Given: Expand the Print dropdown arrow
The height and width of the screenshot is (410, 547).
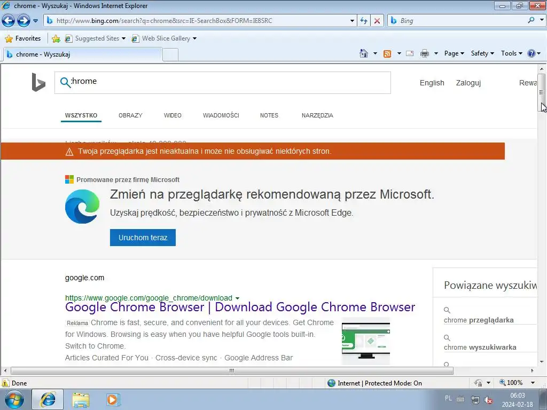Looking at the screenshot, I should [436, 53].
